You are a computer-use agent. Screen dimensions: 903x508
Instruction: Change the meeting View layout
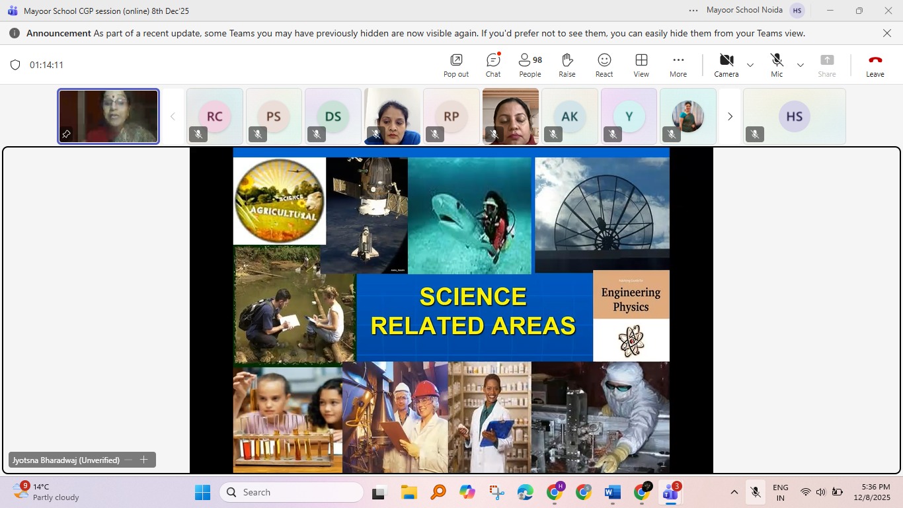(641, 65)
